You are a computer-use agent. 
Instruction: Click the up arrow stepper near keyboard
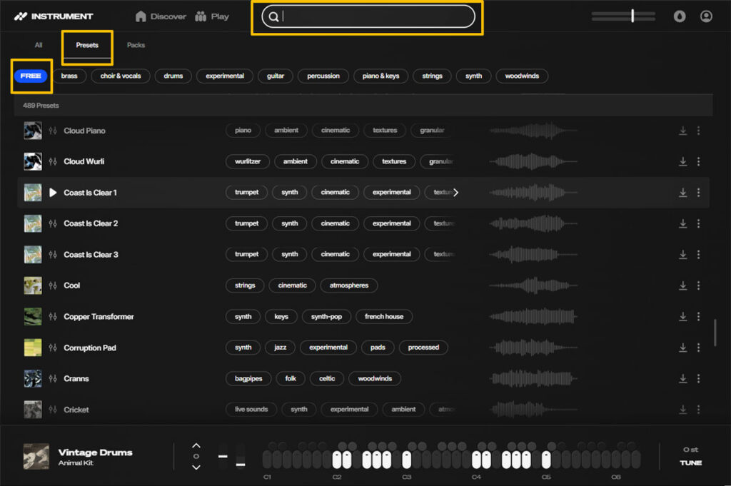[196, 445]
